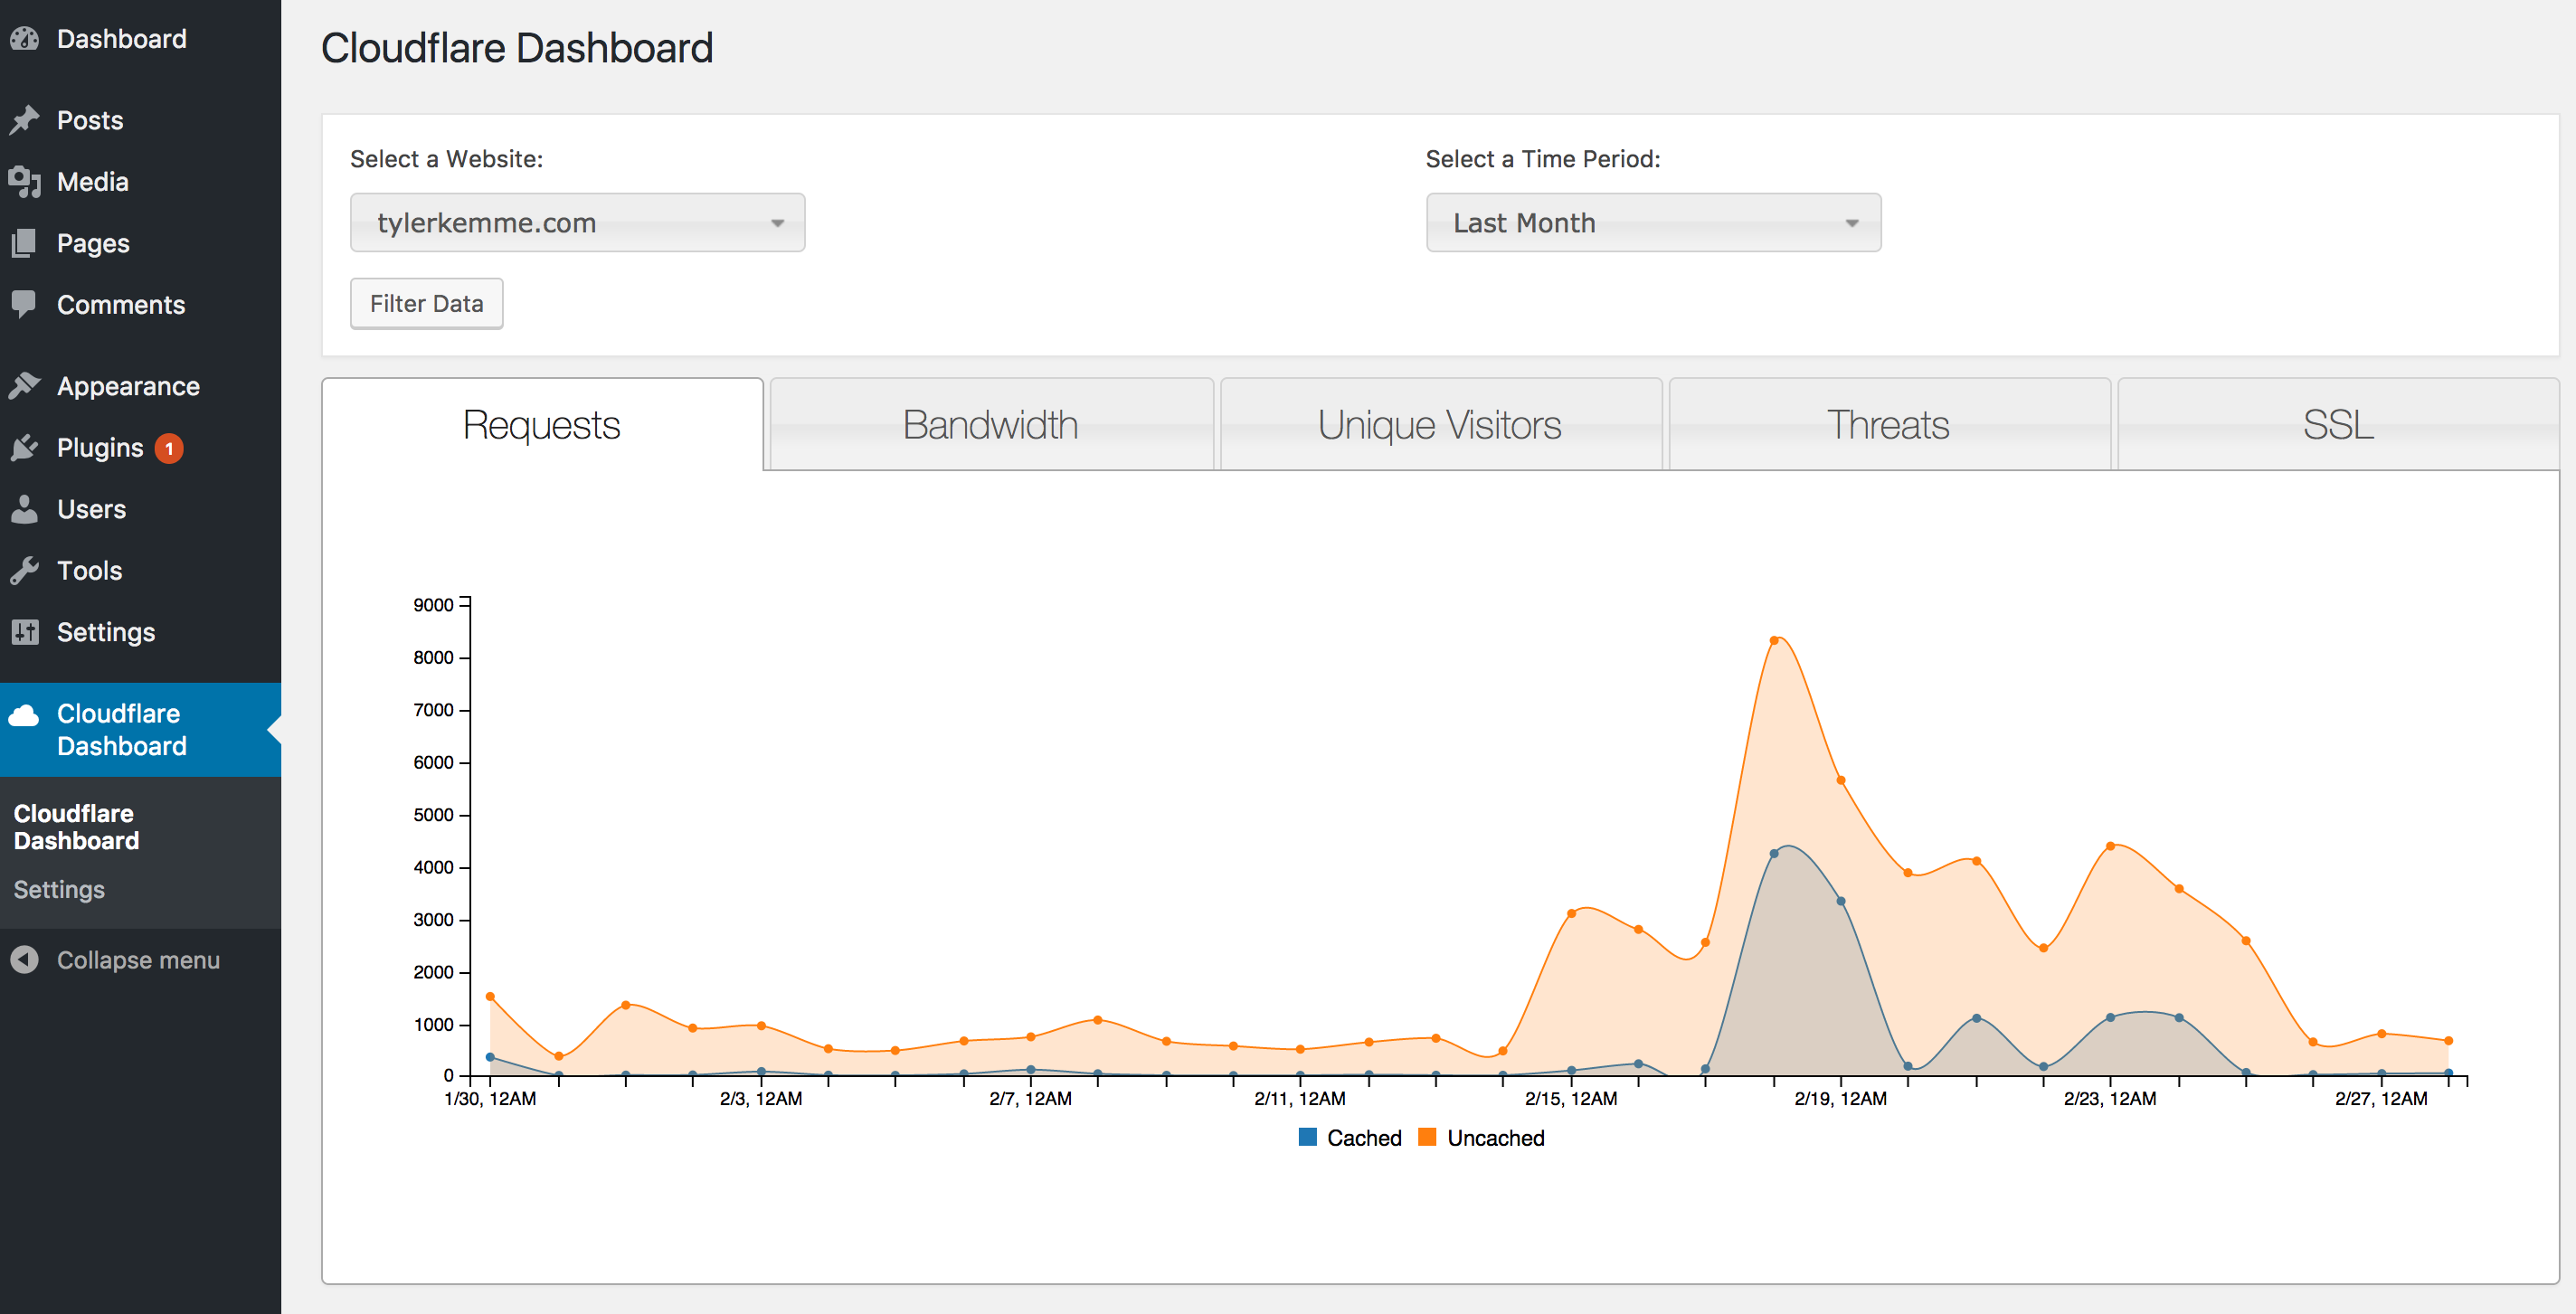
Task: Switch to the Unique Visitors tab
Action: [x=1440, y=424]
